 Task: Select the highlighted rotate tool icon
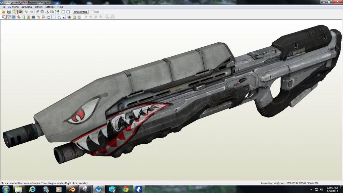pos(9,17)
